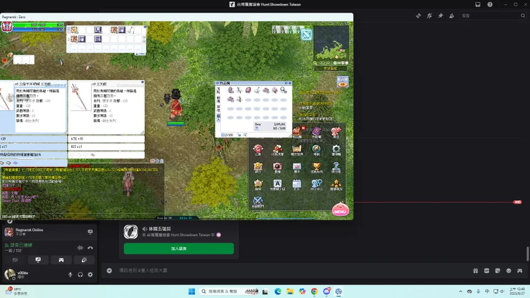Click magnifier item in inventory top row
This screenshot has height=298, width=530.
tap(283, 90)
